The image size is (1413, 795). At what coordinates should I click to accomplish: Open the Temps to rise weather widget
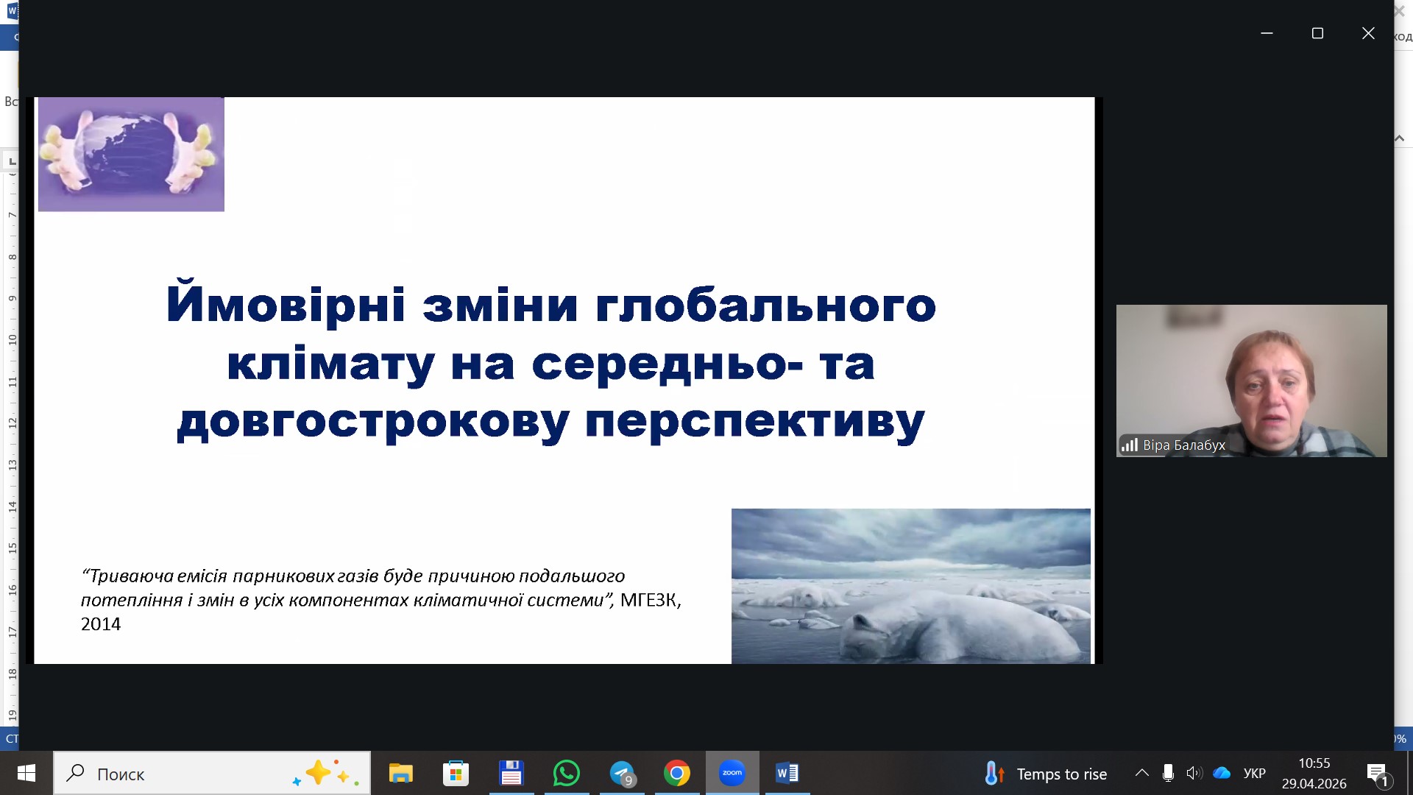(1046, 774)
